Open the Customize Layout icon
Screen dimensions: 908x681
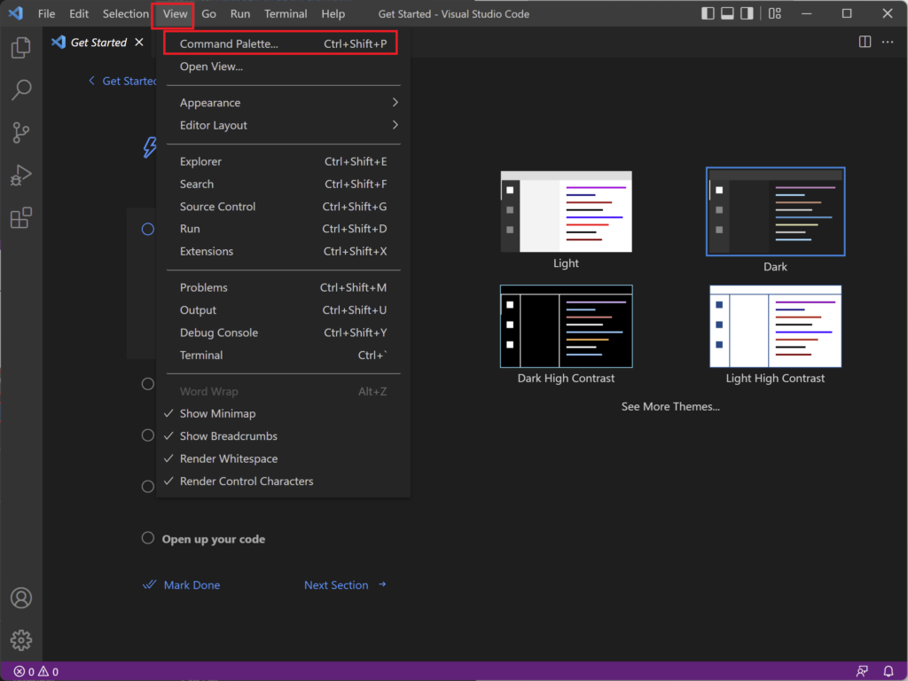775,13
